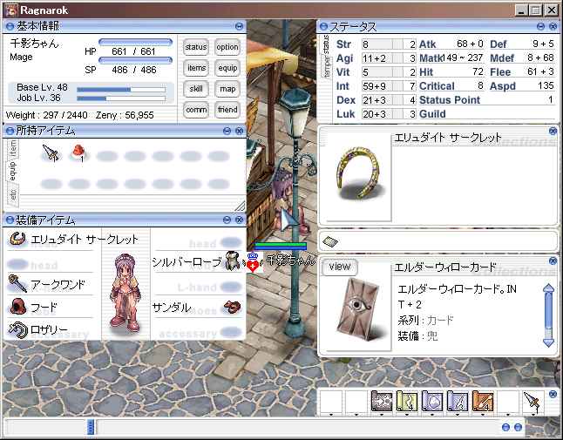Click the SP bar in basic info
The height and width of the screenshot is (440, 563).
click(135, 60)
